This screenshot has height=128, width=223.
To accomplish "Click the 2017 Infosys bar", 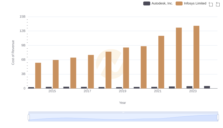I will (x=91, y=72).
